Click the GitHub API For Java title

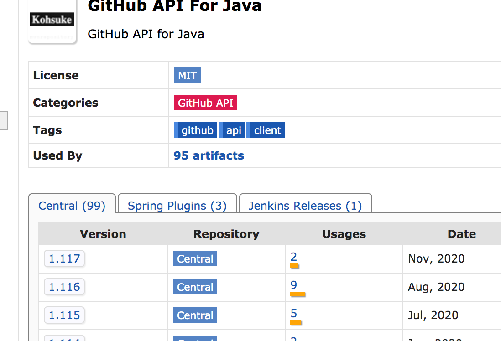174,6
